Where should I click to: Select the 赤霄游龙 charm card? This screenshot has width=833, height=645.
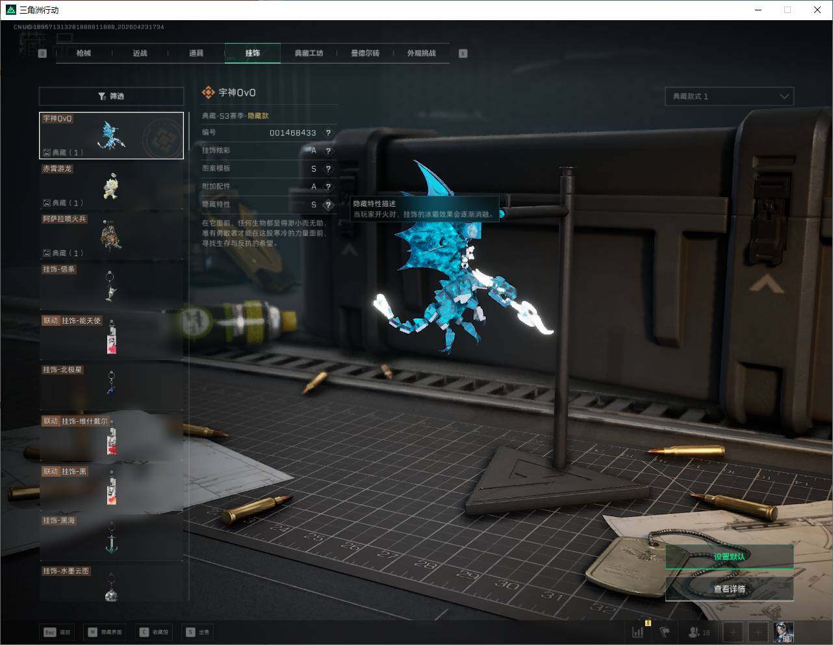[x=111, y=185]
